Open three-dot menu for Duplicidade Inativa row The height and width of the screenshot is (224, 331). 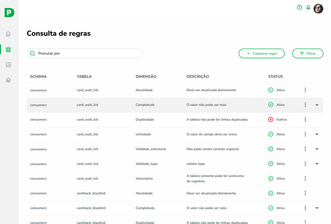305,120
